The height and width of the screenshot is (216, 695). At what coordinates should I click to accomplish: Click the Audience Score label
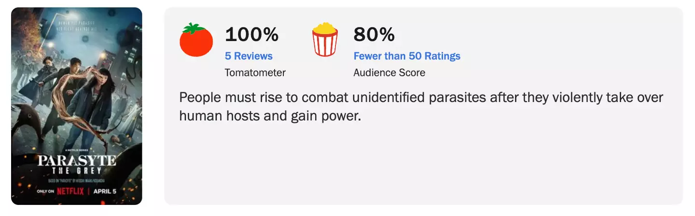tap(389, 73)
